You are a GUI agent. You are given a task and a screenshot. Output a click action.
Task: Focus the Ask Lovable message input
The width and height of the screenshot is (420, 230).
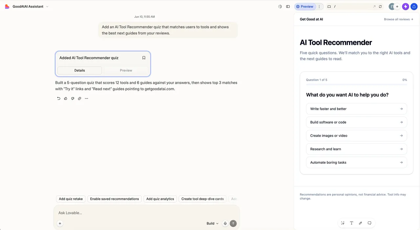click(146, 213)
